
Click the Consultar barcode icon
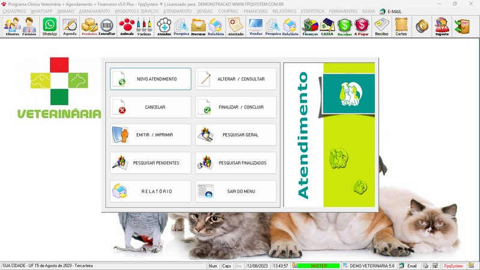point(107,26)
